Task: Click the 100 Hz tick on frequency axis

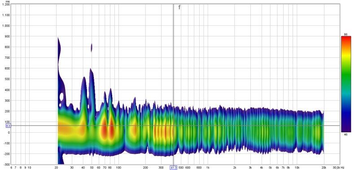Action: 118,168
